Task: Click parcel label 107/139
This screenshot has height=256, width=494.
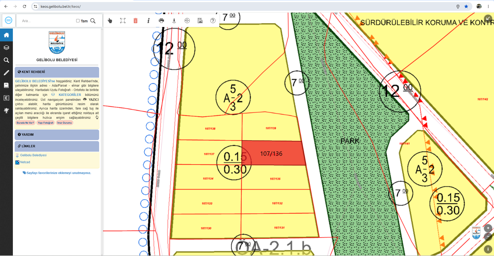Action: 271,128
